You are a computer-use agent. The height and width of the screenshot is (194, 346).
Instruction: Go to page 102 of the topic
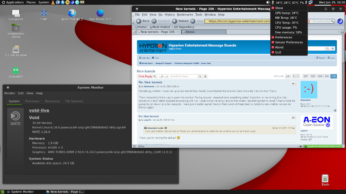[x=305, y=76]
